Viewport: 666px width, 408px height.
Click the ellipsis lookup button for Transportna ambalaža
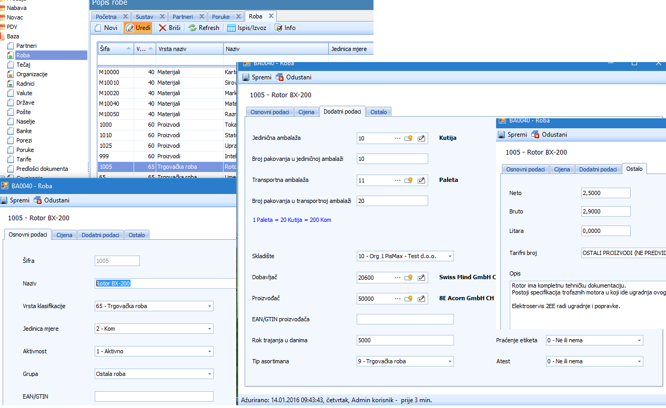398,180
